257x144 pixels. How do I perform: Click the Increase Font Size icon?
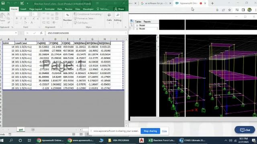click(34, 18)
